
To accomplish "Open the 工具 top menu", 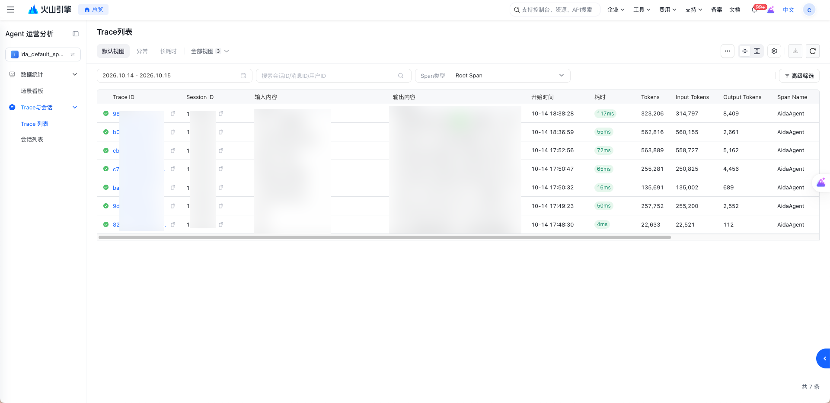I will point(642,10).
